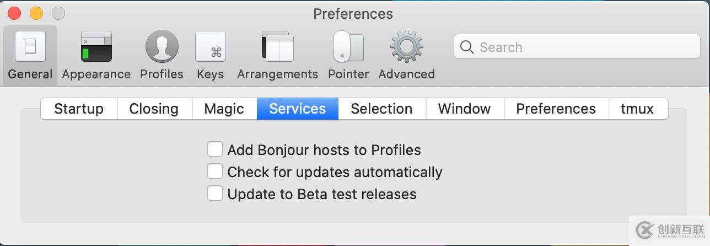Switch to the Startup tab
Viewport: 710px width, 246px height.
point(79,109)
